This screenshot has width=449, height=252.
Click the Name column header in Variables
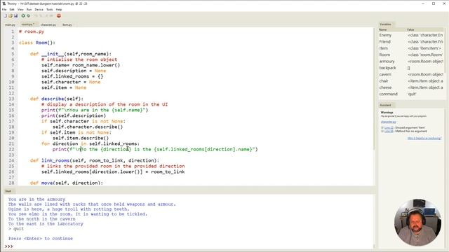click(x=392, y=29)
